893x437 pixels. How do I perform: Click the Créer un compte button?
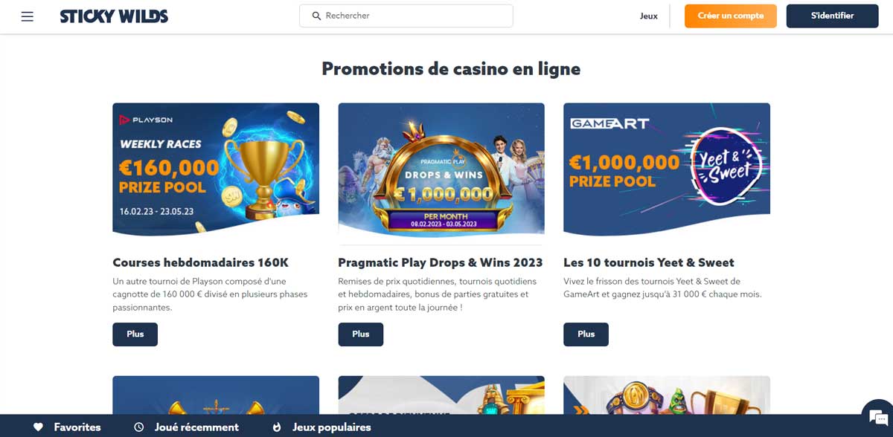click(x=731, y=16)
